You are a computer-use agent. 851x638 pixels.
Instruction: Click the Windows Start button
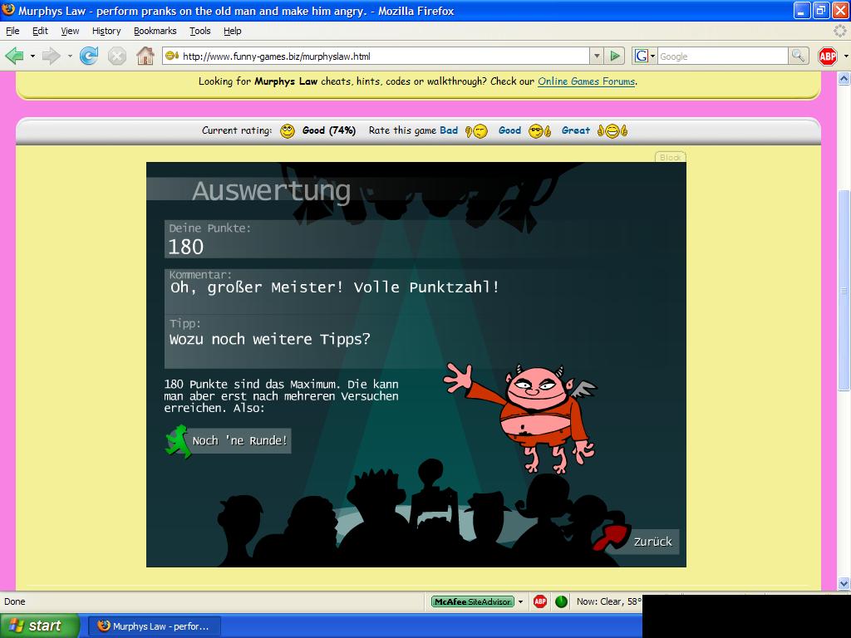39,626
